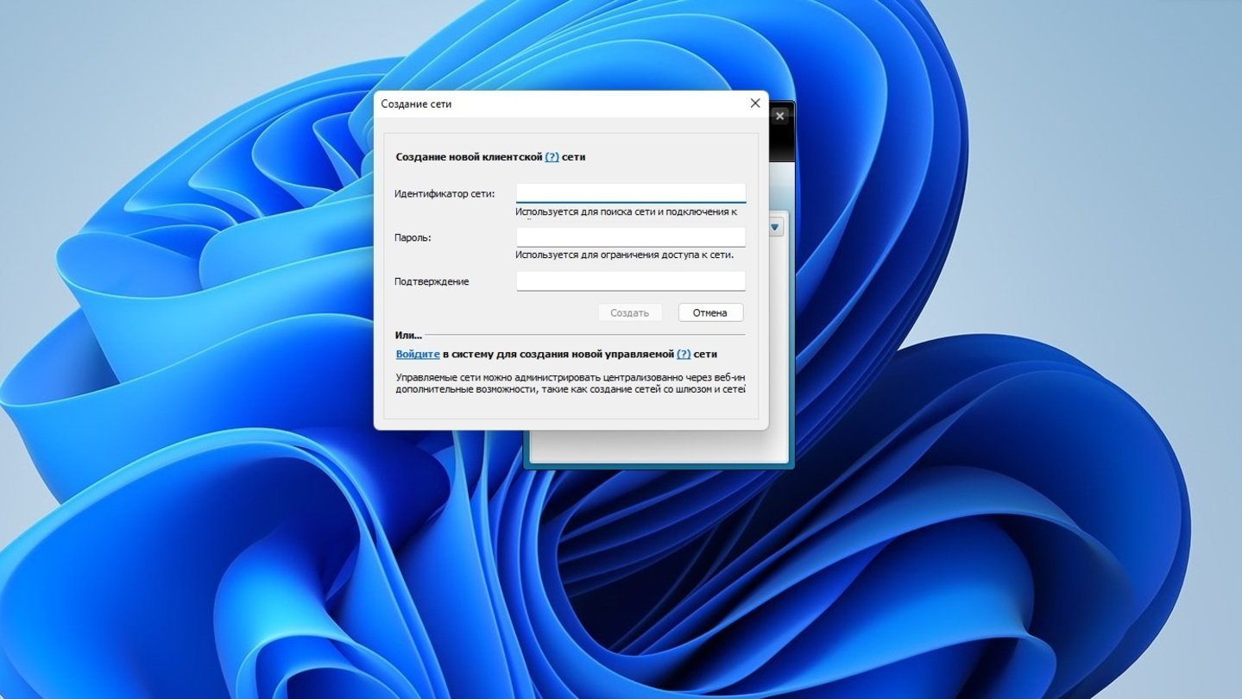Focus the "Идентификатор сети" input field

(631, 192)
